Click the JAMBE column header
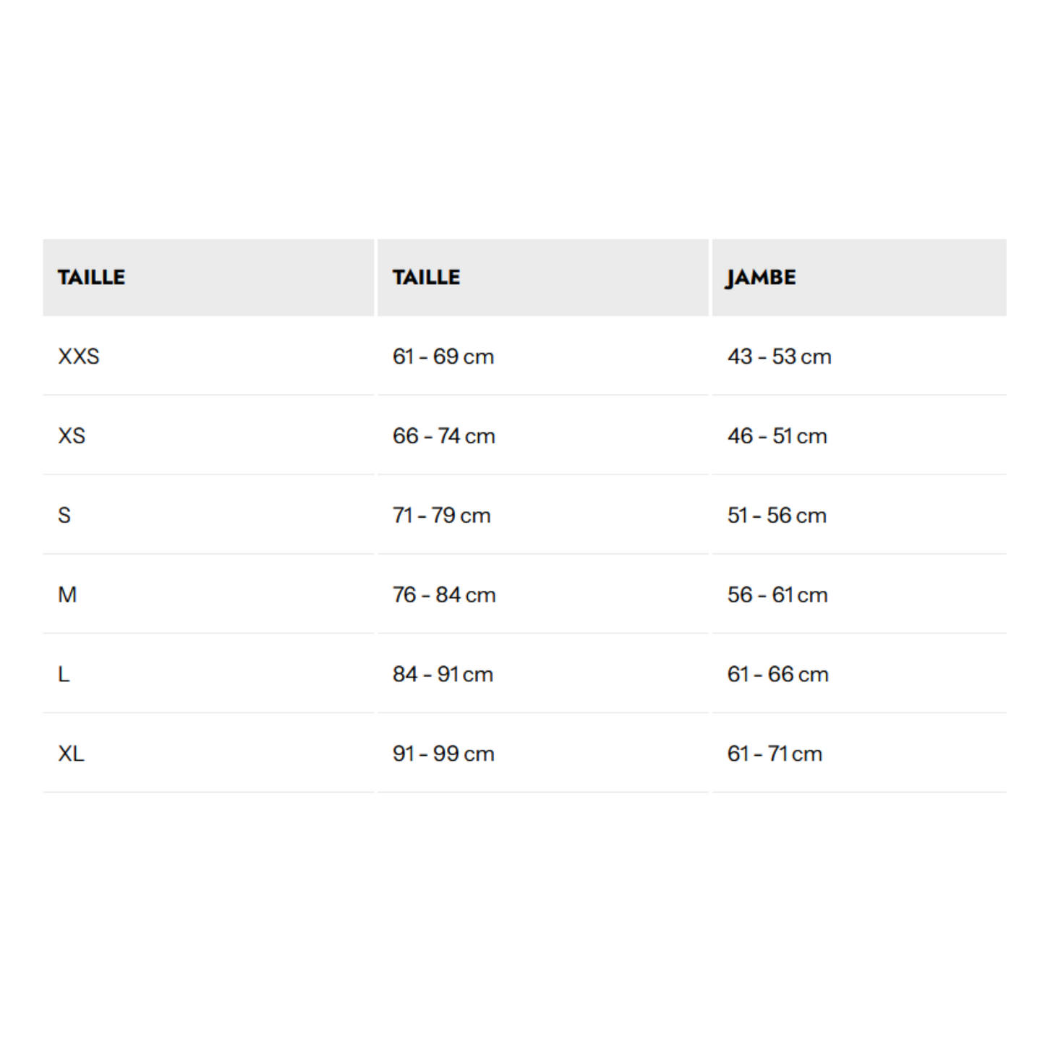The image size is (1045, 1045). coord(761,278)
